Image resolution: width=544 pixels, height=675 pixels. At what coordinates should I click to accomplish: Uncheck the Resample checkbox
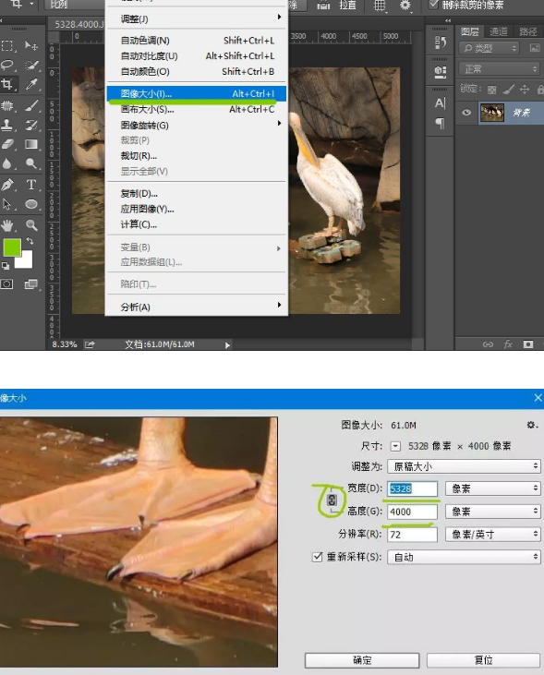317,557
